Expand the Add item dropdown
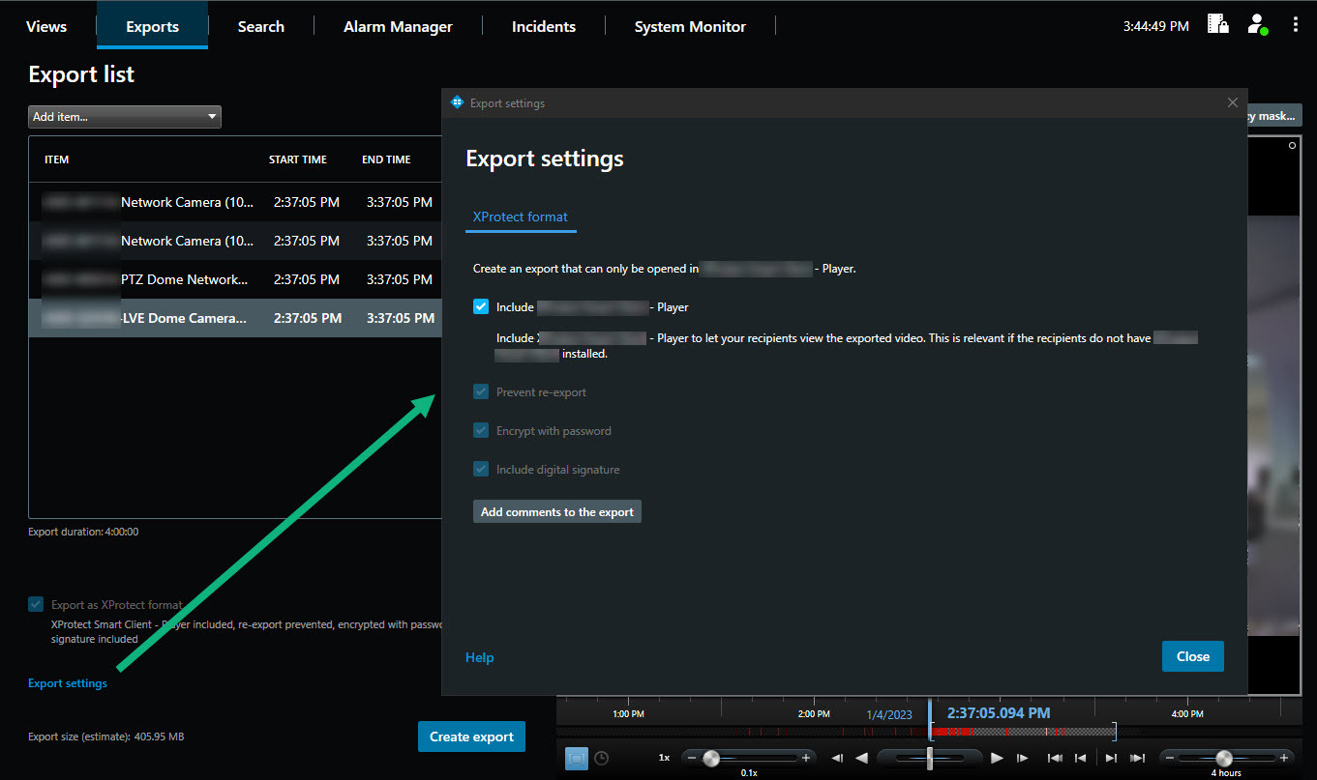Viewport: 1317px width, 780px height. pyautogui.click(x=125, y=117)
